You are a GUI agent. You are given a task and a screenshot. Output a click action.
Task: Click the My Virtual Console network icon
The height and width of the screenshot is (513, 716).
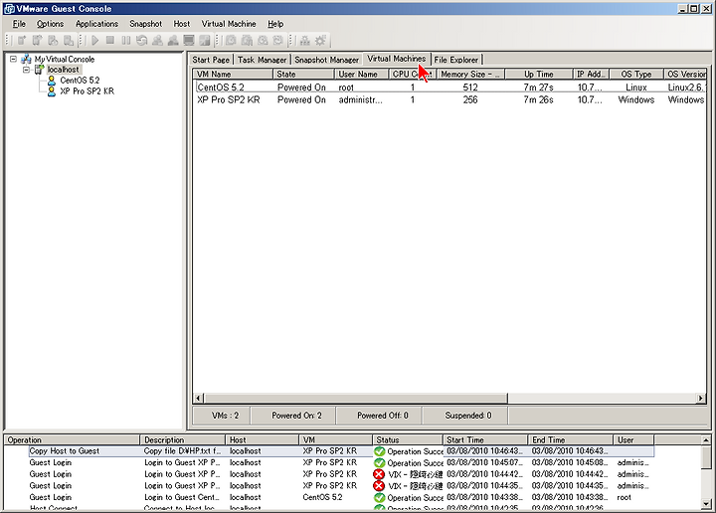coord(26,59)
